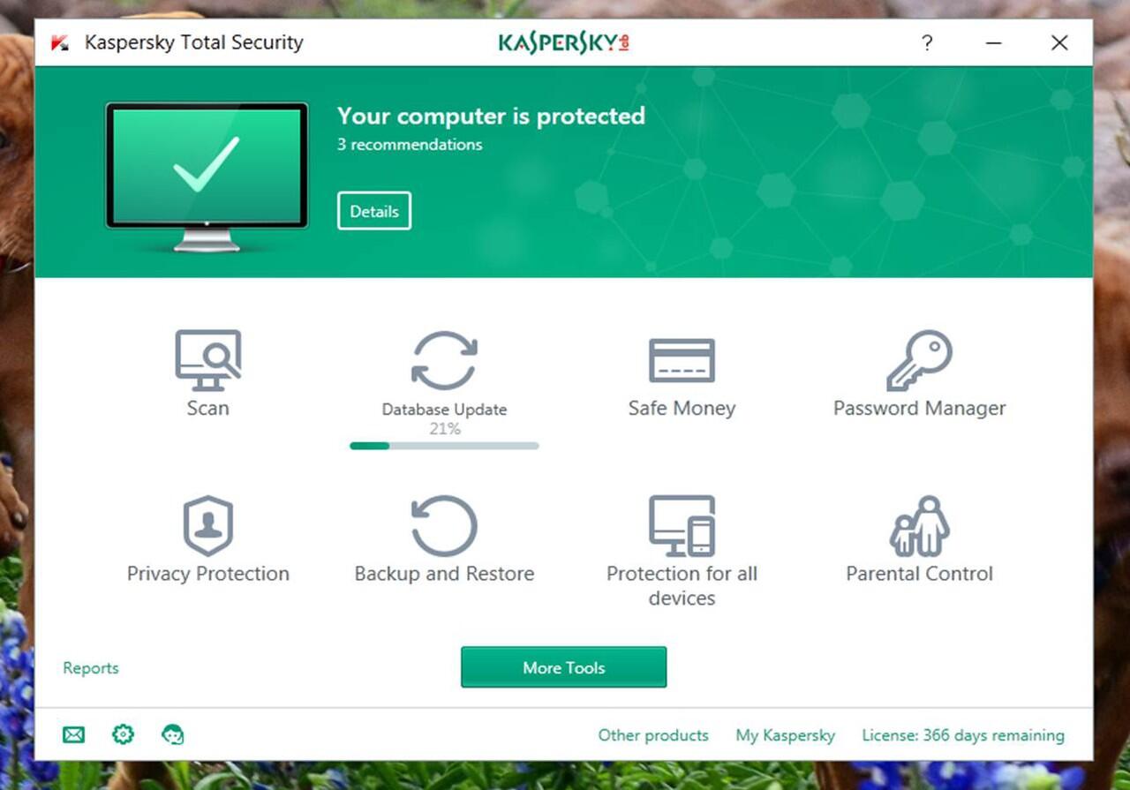Open the Reports link
This screenshot has height=790, width=1130.
point(91,668)
